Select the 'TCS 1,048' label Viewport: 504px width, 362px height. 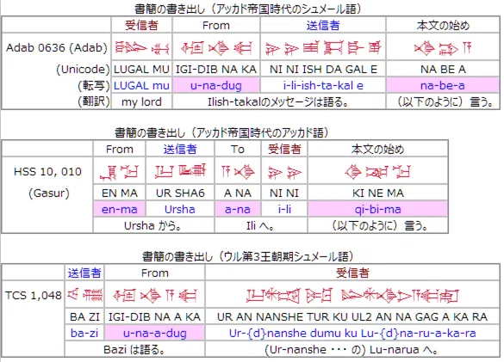[x=33, y=295]
